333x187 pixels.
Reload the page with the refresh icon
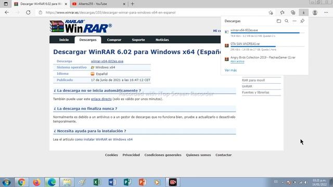[28, 12]
